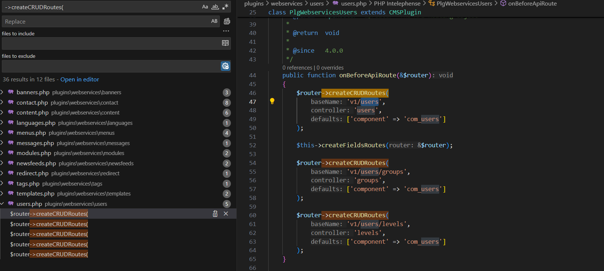
Task: Expand content.php search results
Action: (2, 112)
